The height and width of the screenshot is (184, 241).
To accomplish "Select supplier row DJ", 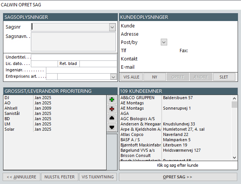I will pyautogui.click(x=55, y=98).
